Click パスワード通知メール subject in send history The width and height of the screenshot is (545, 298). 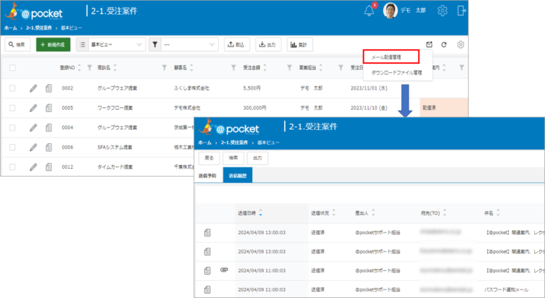(506, 289)
